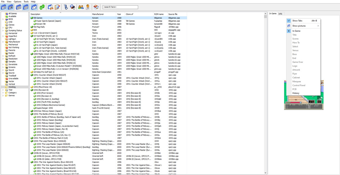Sort by the Year column header

(121, 14)
